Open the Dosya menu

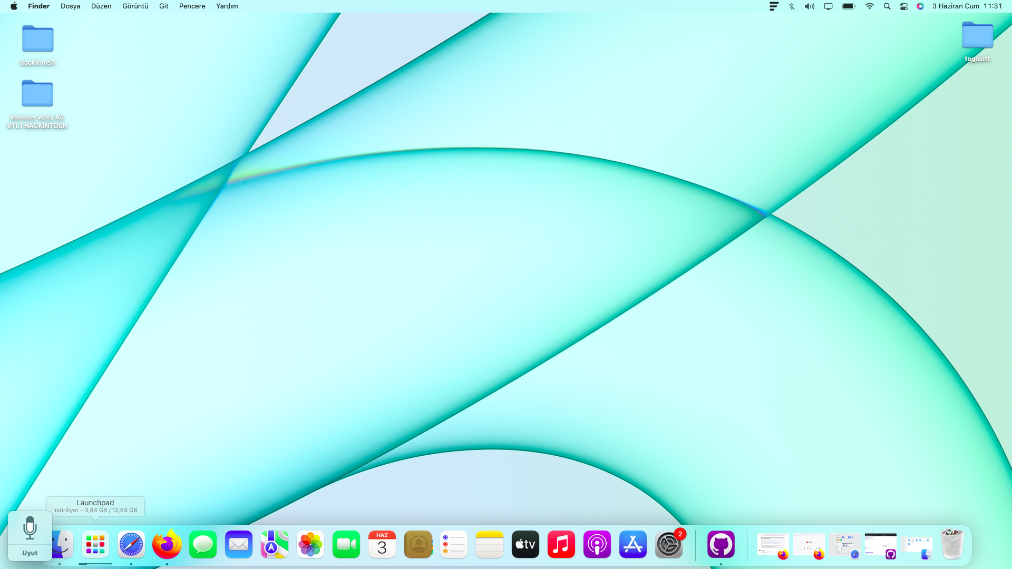coord(70,6)
